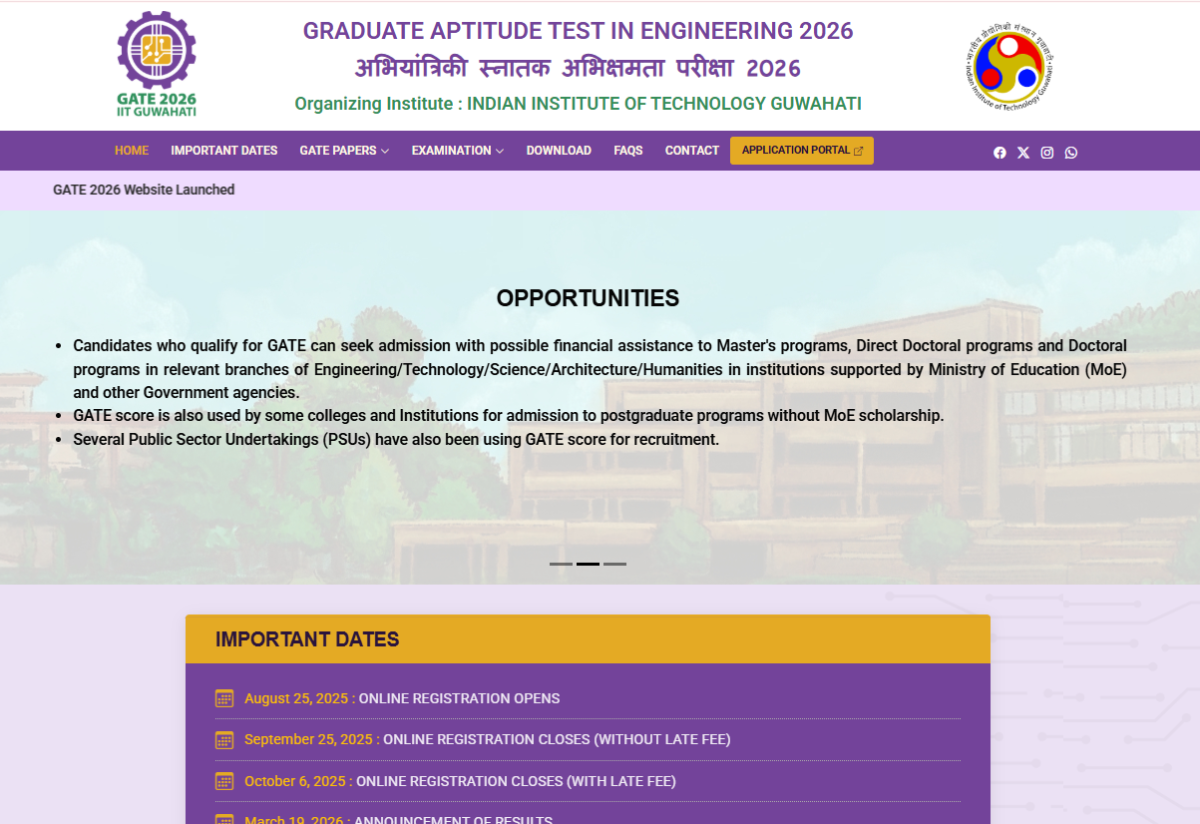1200x824 pixels.
Task: Open the Facebook social icon
Action: coord(1000,153)
